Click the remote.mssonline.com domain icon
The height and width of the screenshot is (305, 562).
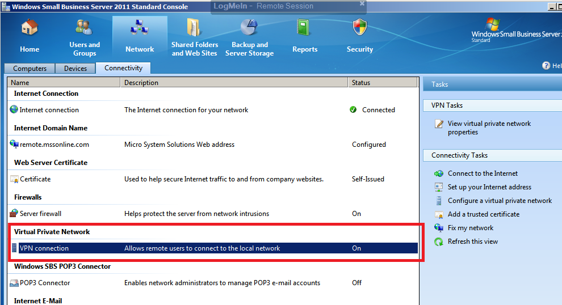pyautogui.click(x=14, y=144)
